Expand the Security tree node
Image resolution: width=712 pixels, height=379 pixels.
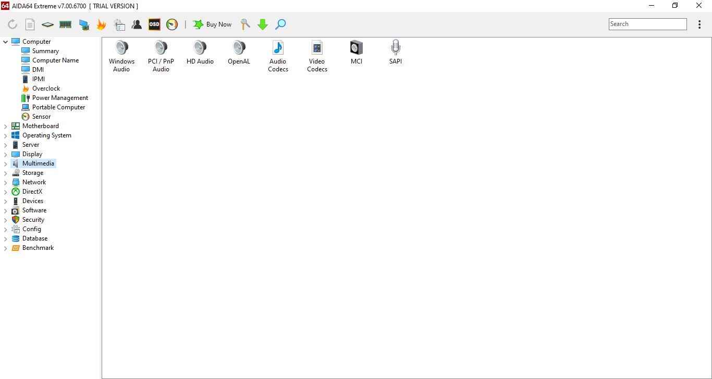point(6,220)
